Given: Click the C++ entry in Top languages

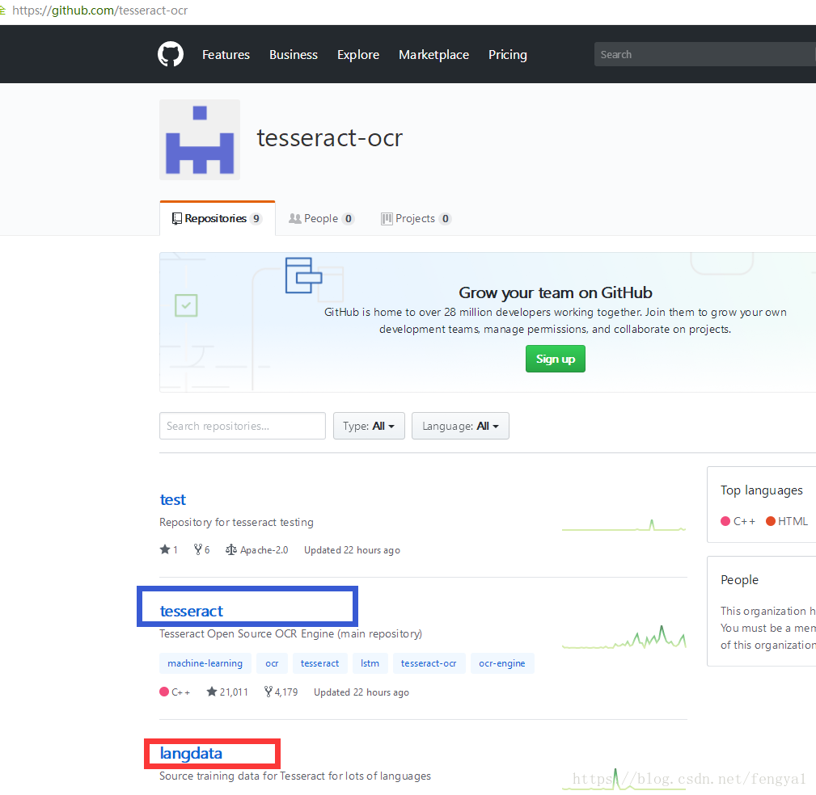Looking at the screenshot, I should 738,521.
